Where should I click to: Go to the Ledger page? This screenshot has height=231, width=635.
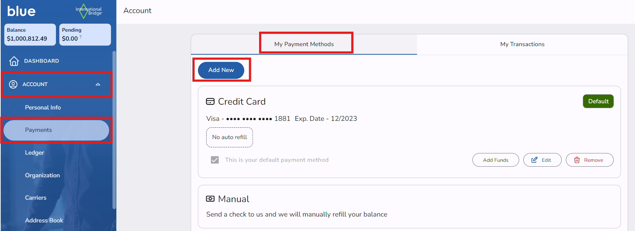35,153
